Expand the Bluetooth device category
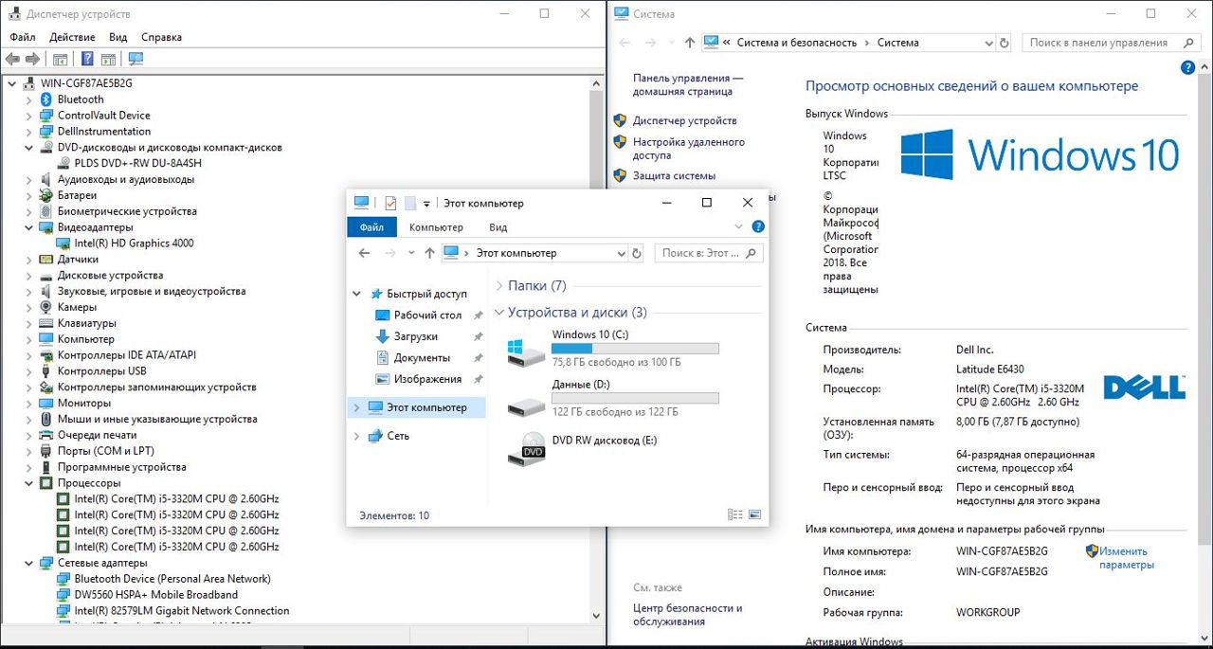The image size is (1213, 649). tap(28, 99)
